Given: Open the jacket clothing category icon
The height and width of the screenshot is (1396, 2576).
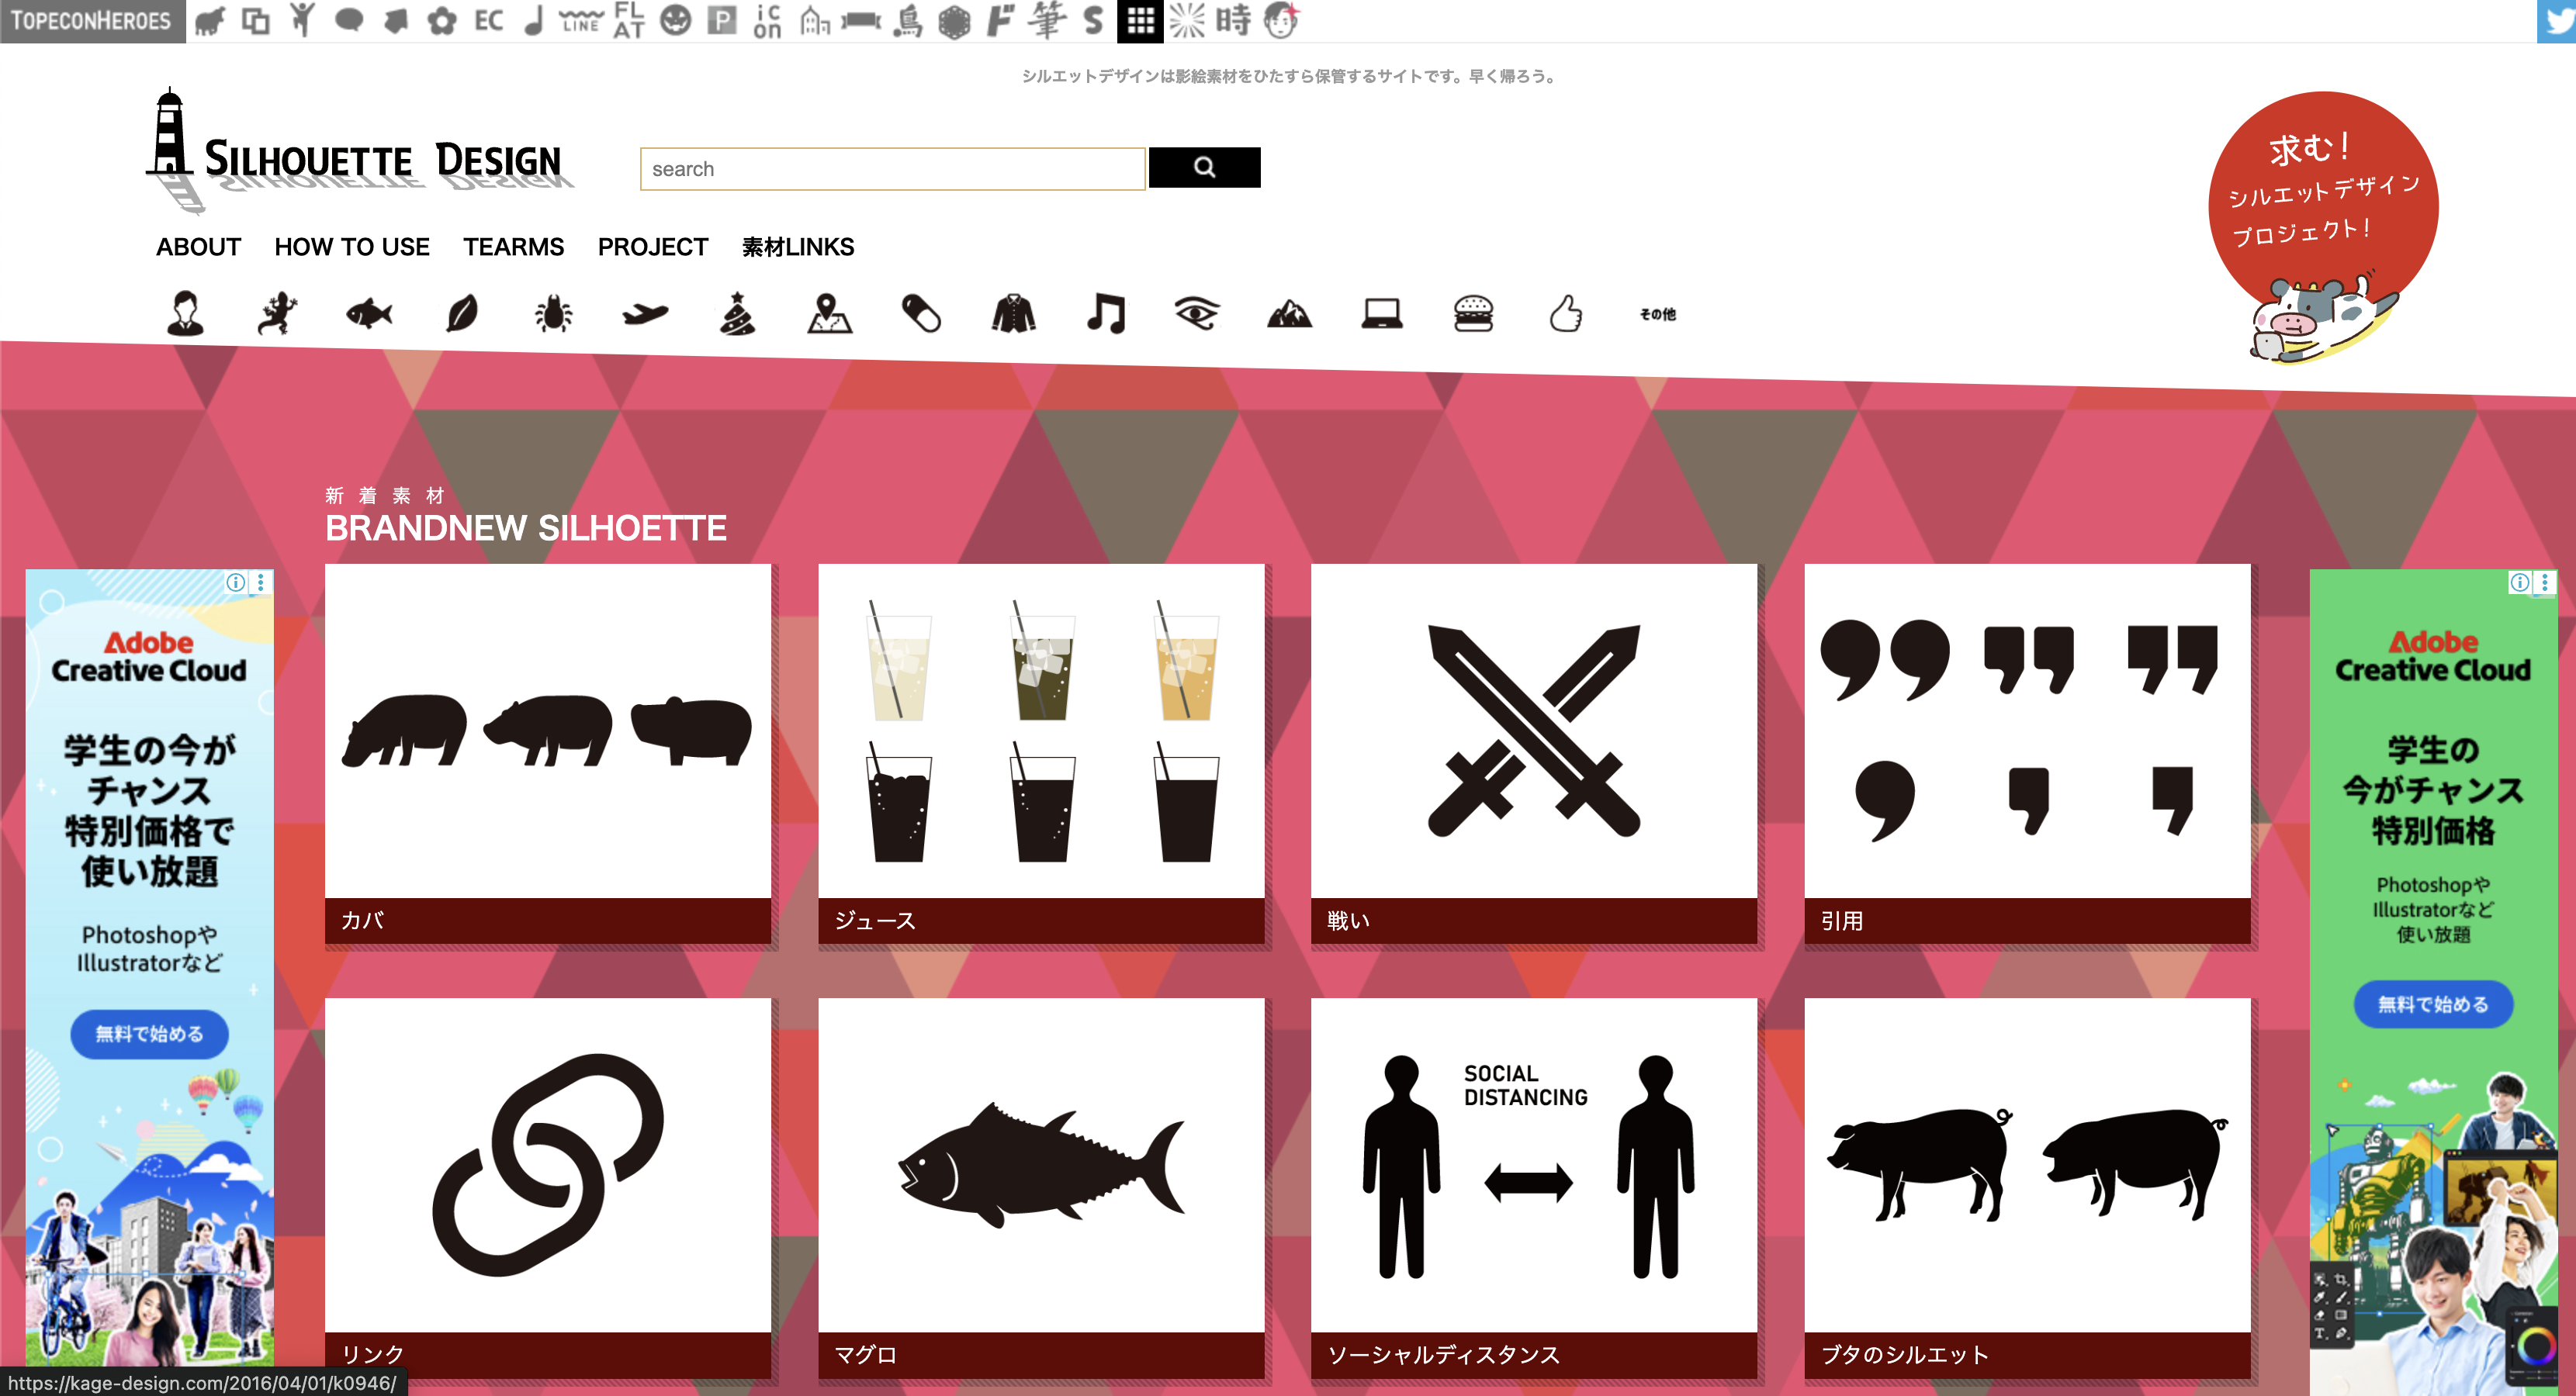Looking at the screenshot, I should coord(1013,314).
